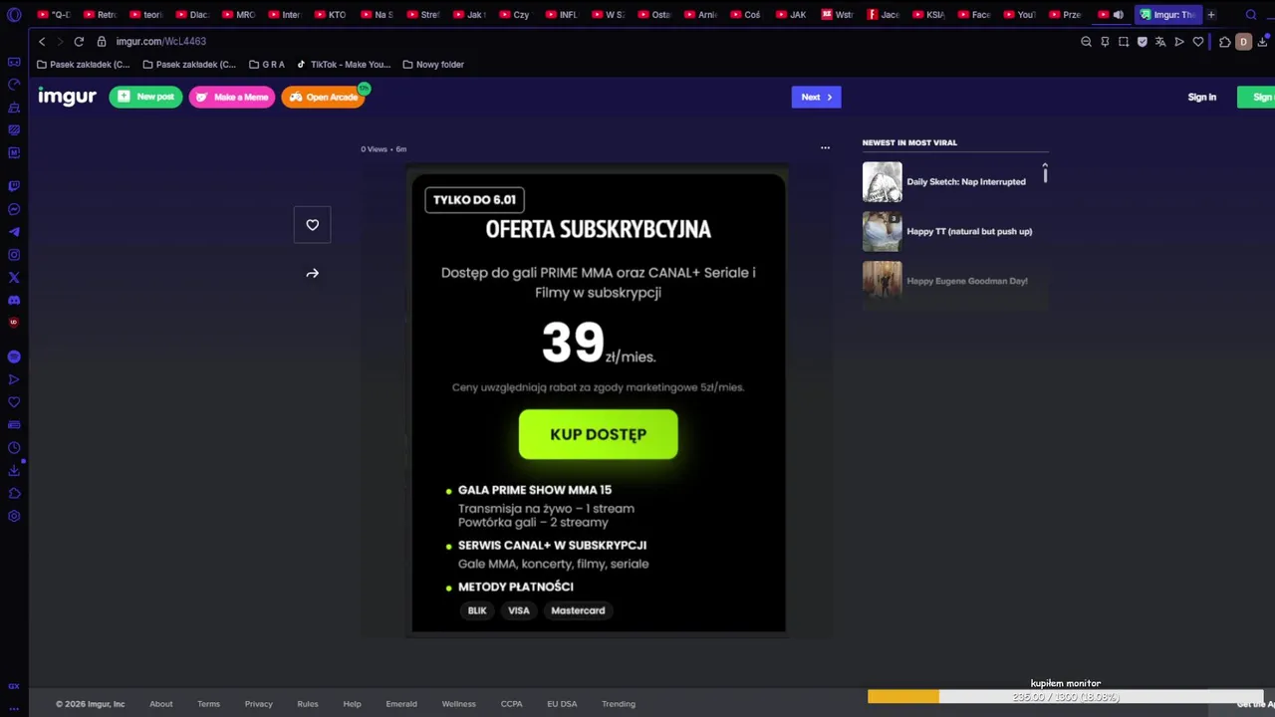Open Discord in the sidebar
This screenshot has width=1275, height=717.
pos(14,301)
